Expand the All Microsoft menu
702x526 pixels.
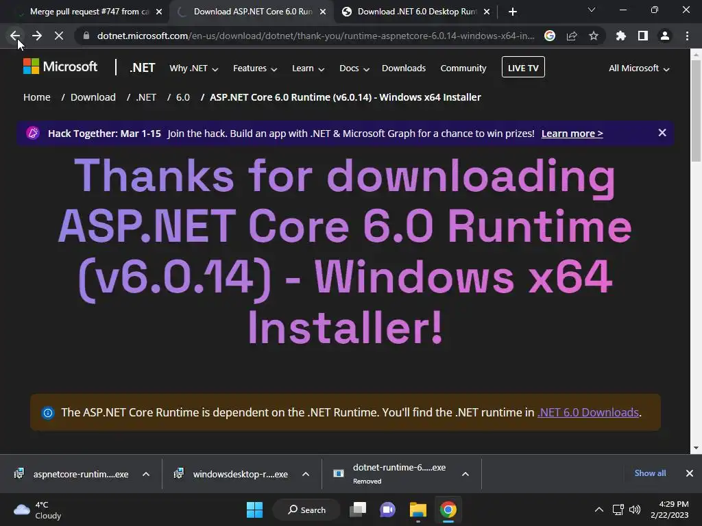pos(639,68)
